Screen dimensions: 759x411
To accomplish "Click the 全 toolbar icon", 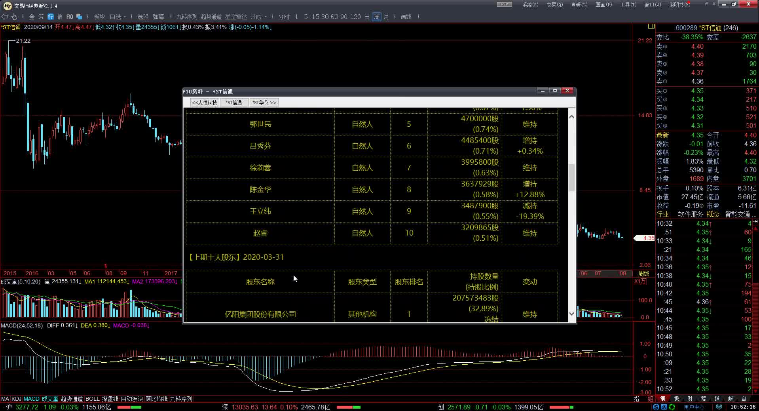I will 32,17.
